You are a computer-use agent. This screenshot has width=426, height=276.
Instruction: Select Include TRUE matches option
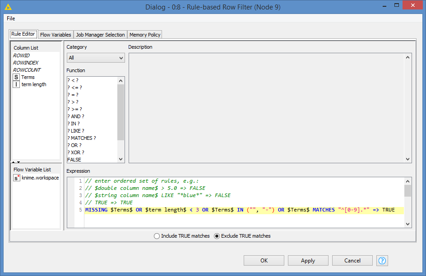click(x=157, y=236)
